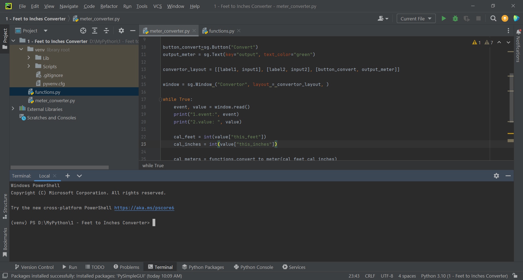523x280 pixels.
Task: Expand External Libraries in the project tree
Action: point(13,108)
